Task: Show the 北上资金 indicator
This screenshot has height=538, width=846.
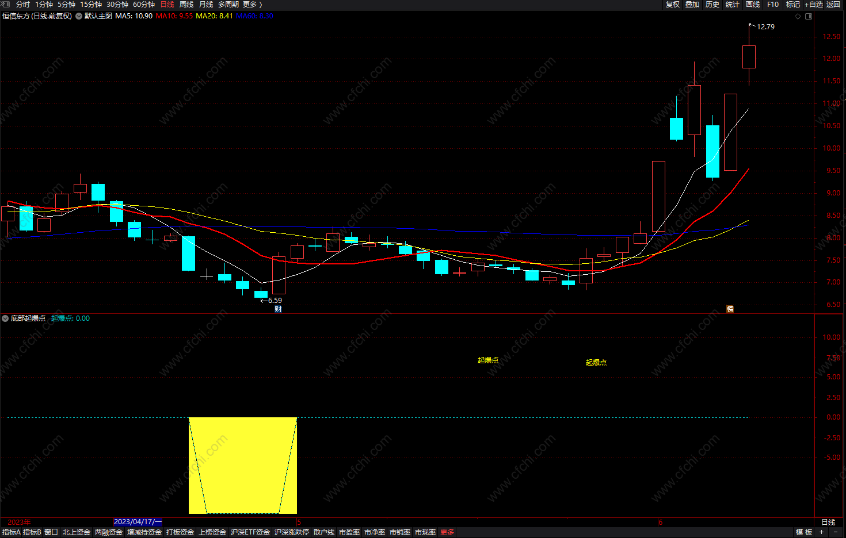Action: (x=77, y=532)
